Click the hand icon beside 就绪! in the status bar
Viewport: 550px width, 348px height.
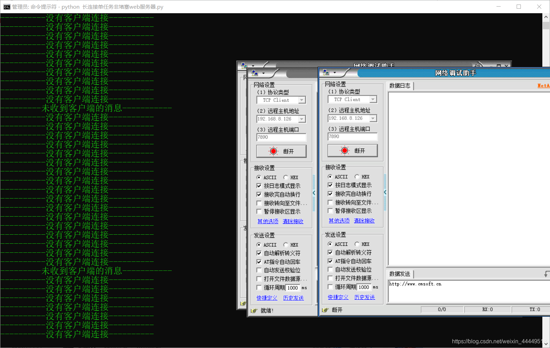(254, 310)
